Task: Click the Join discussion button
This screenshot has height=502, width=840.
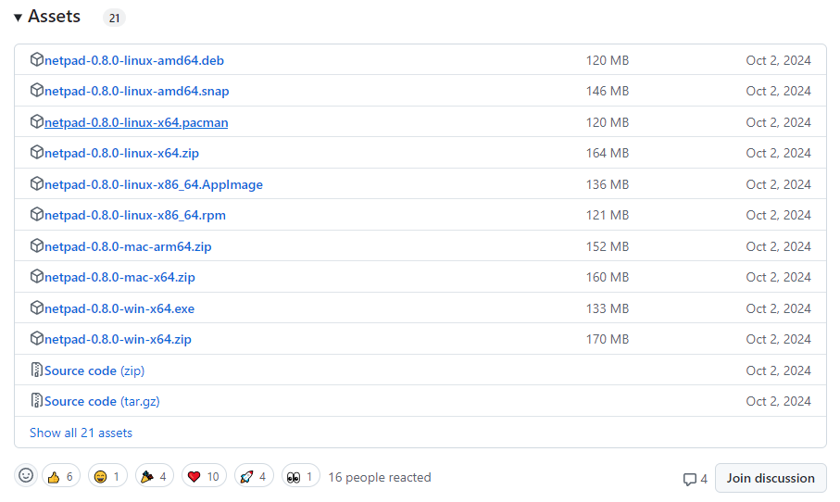Action: pos(771,478)
